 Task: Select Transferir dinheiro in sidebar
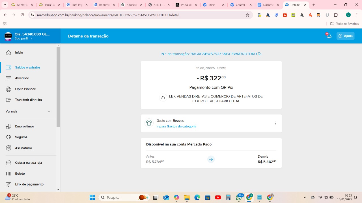[28, 100]
